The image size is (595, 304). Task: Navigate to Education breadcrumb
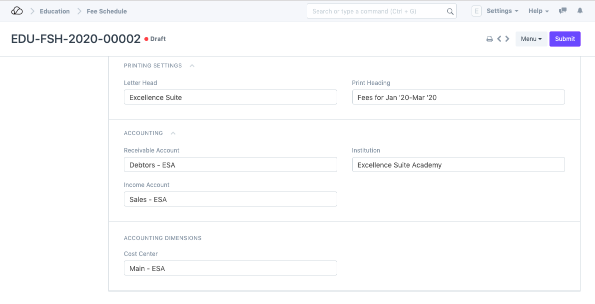coord(54,11)
